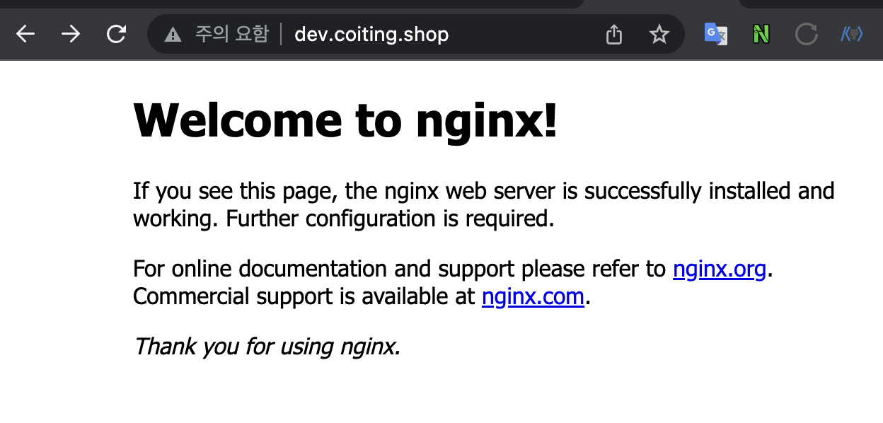Viewport: 883px width, 423px height.
Task: Click the "Further configuration is required." sentence
Action: pyautogui.click(x=390, y=219)
